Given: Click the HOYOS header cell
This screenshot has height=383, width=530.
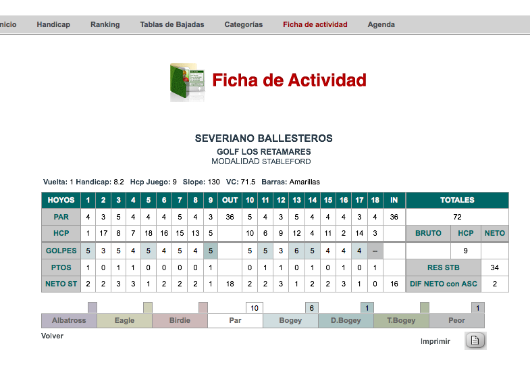Looking at the screenshot, I should coord(61,200).
